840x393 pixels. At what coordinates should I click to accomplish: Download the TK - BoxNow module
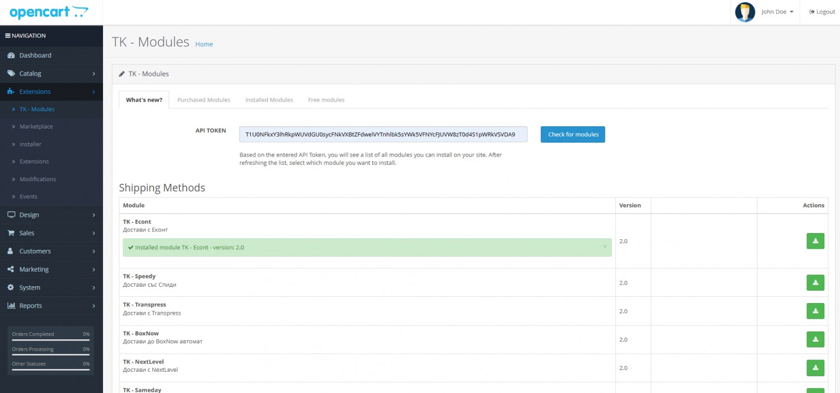pos(815,339)
